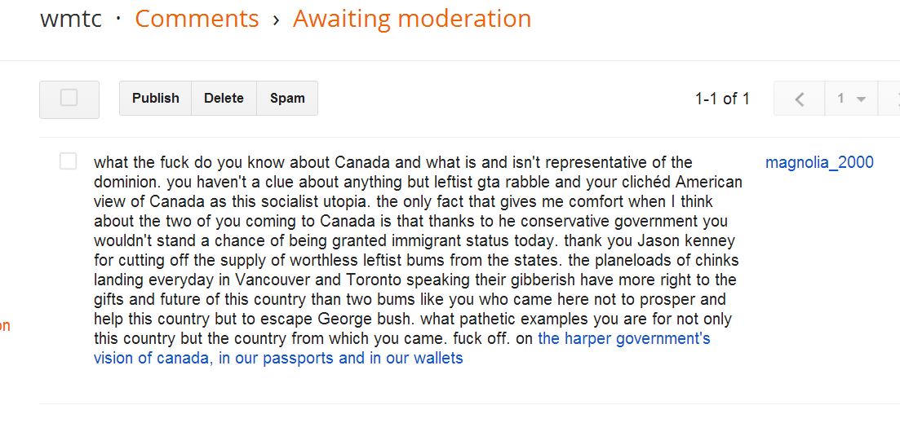
Task: Open the Awaiting moderation breadcrumb
Action: click(x=412, y=18)
